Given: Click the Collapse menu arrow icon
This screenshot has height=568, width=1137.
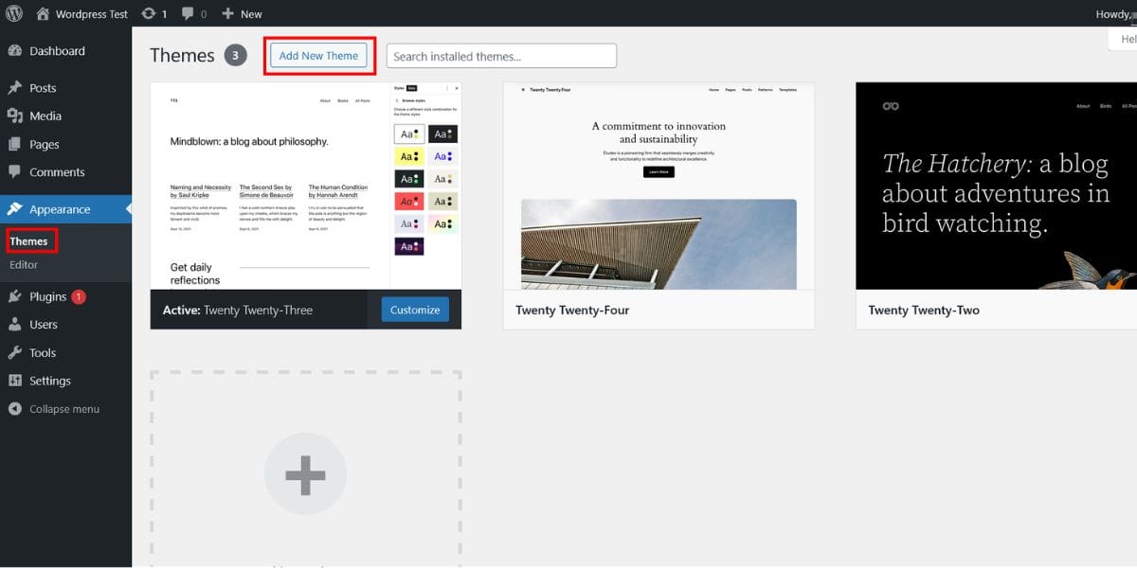Looking at the screenshot, I should (x=14, y=409).
